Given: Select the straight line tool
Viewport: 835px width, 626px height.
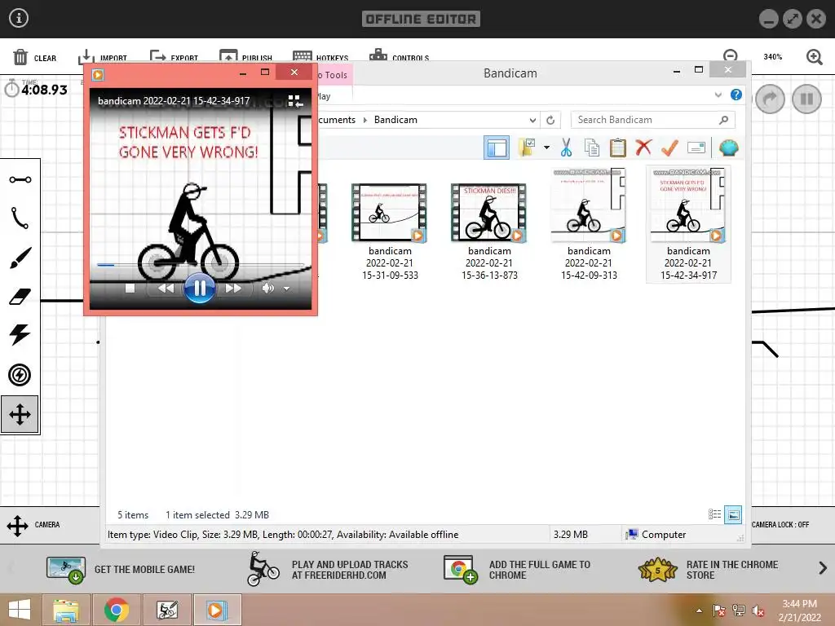Looking at the screenshot, I should pyautogui.click(x=20, y=179).
